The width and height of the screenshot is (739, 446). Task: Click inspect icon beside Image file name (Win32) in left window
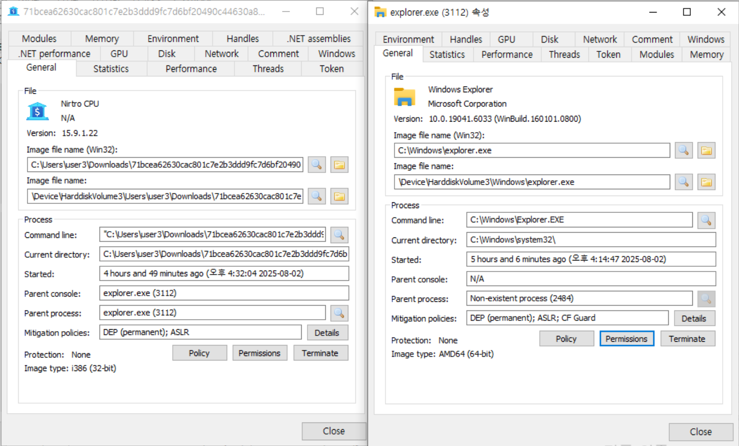pyautogui.click(x=317, y=165)
